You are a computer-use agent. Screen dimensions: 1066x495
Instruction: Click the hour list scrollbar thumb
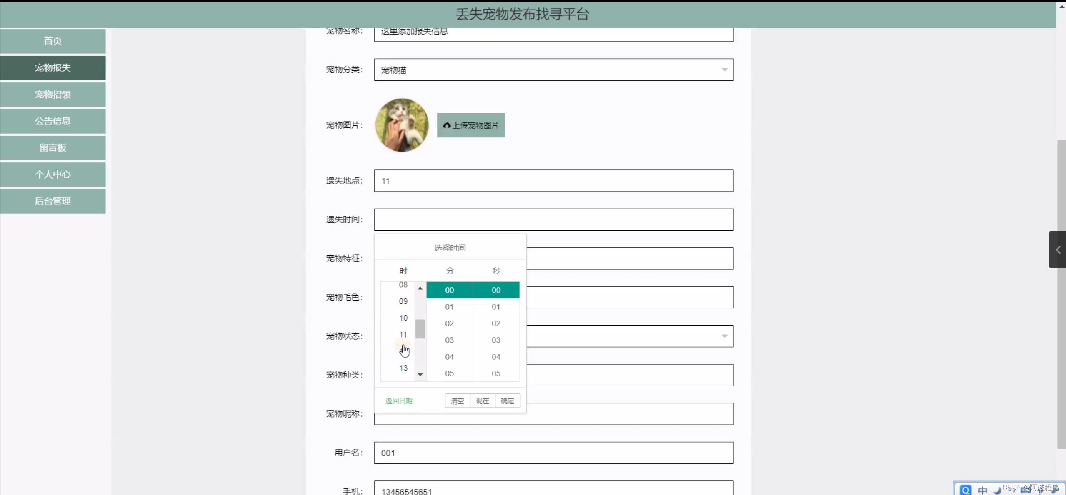420,329
